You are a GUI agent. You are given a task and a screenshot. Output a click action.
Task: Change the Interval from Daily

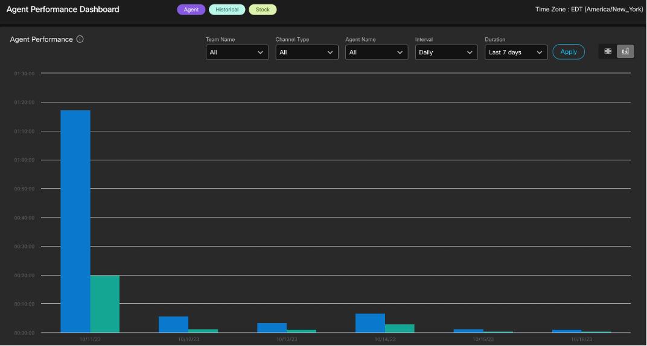tap(447, 52)
